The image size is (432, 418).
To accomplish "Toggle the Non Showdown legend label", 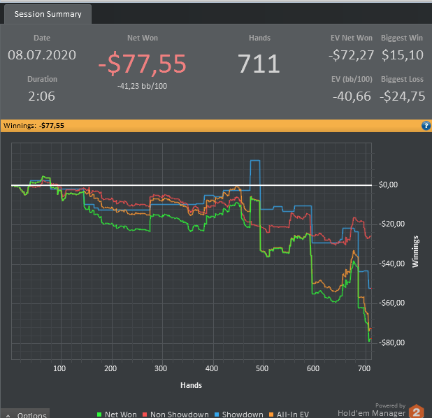I will click(180, 415).
